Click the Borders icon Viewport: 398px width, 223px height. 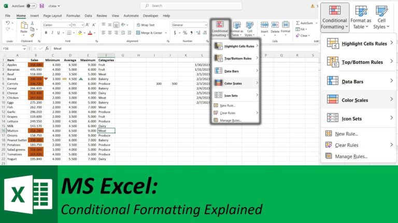point(69,33)
